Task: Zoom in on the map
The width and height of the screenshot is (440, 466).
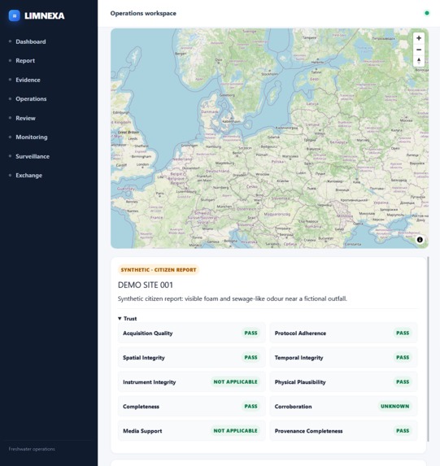Action: tap(419, 38)
